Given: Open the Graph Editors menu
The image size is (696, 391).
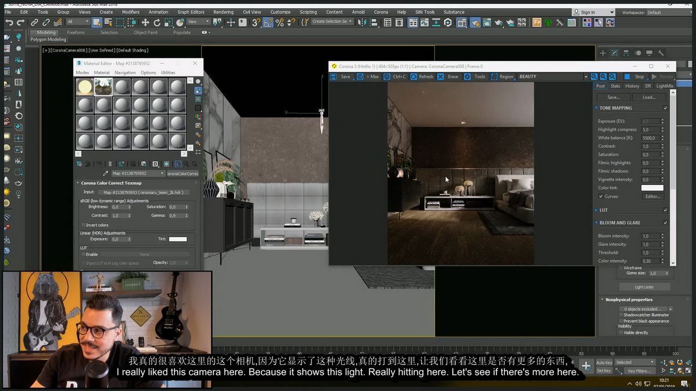Looking at the screenshot, I should (191, 12).
